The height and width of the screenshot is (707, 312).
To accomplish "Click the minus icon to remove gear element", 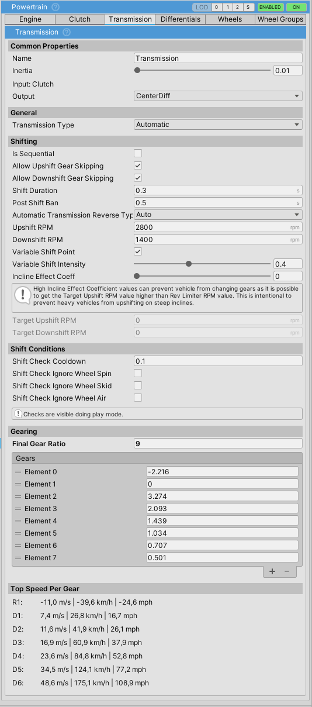I will pos(287,571).
